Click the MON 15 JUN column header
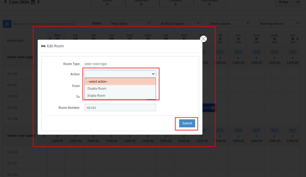The image size is (306, 177). point(274,39)
